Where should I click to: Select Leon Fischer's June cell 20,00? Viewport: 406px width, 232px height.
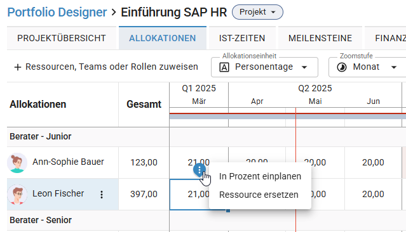[x=373, y=194]
